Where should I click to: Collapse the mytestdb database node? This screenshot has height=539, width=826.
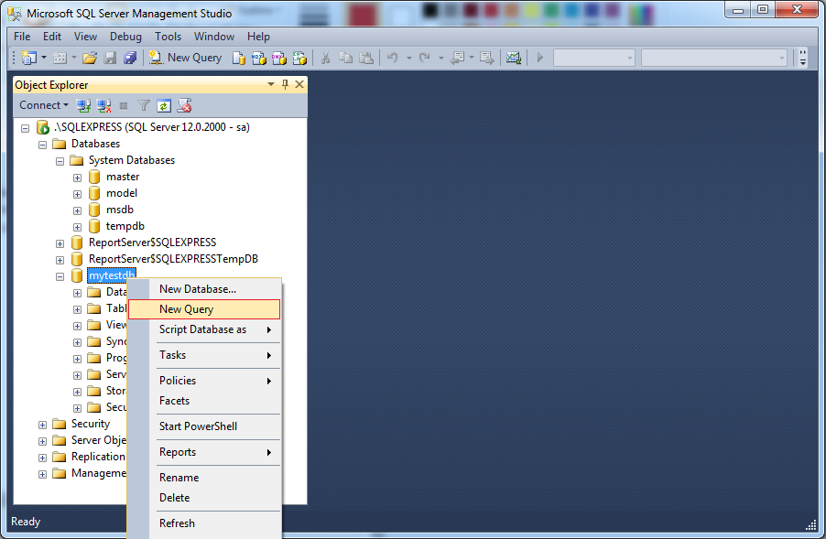[x=60, y=276]
